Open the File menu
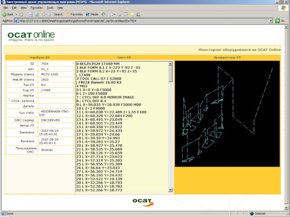This screenshot has height=217, width=290. [x=6, y=8]
